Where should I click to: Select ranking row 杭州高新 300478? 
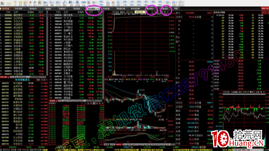pyautogui.click(x=24, y=83)
